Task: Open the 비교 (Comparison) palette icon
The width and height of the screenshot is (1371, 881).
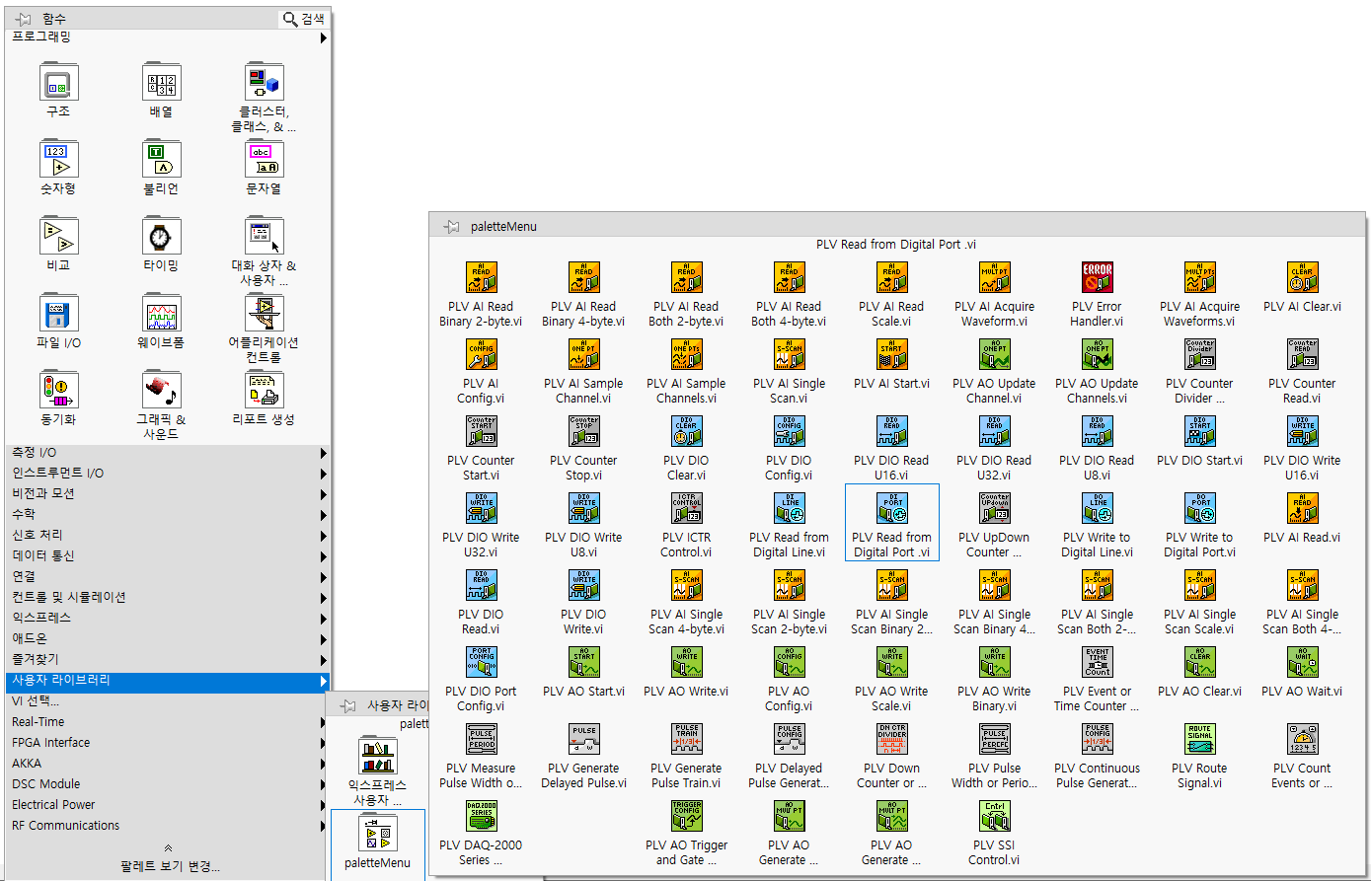Action: (58, 236)
